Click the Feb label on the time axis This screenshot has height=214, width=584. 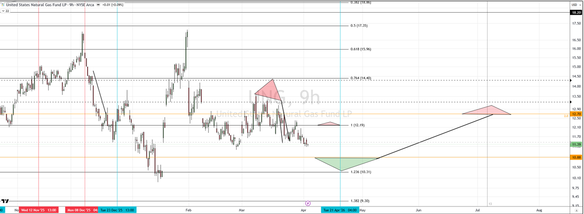[189, 210]
